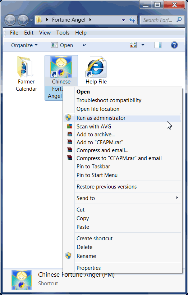Click the forward navigation arrow
Image resolution: width=188 pixels, height=295 pixels.
[x=23, y=20]
